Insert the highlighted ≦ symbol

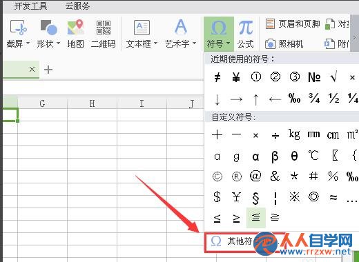[256, 218]
